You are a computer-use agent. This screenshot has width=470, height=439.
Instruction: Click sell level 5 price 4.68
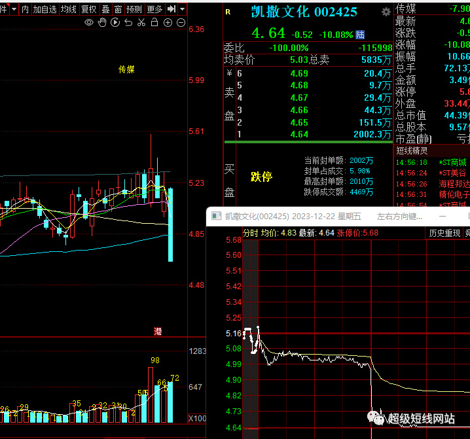(x=299, y=86)
